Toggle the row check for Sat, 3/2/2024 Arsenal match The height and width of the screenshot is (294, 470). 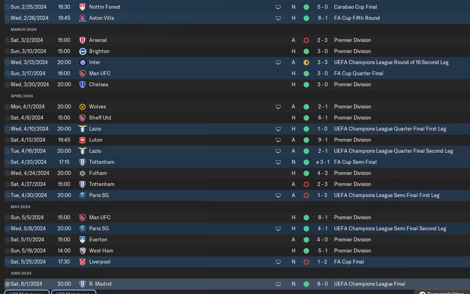click(7, 40)
